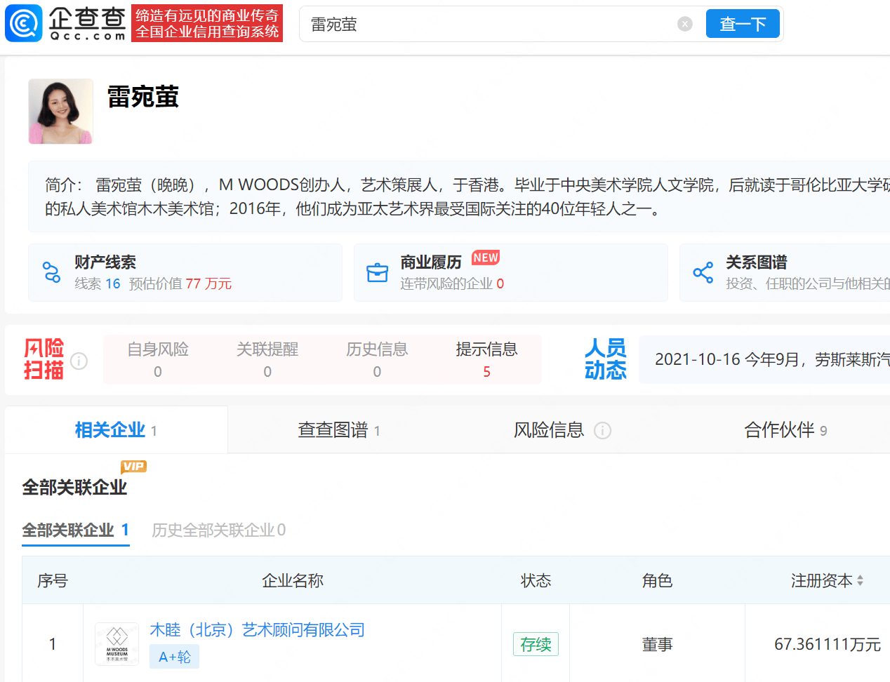Click the info icon beside 风险扫描
The height and width of the screenshot is (682, 890).
tap(79, 361)
